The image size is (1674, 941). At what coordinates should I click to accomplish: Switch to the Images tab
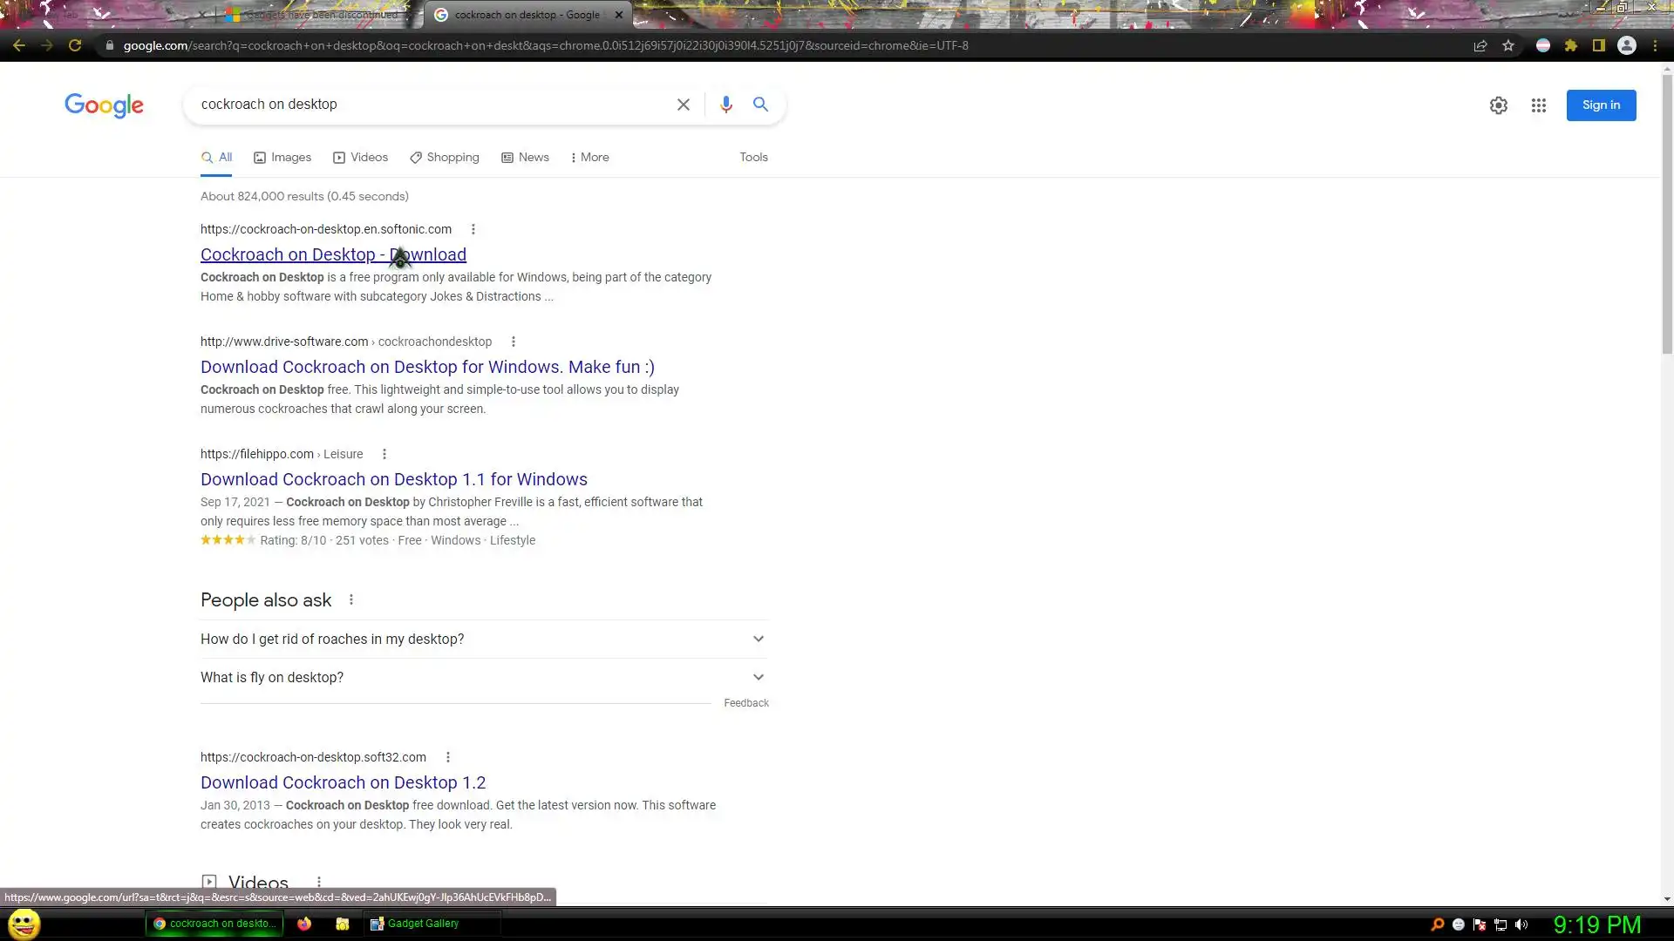click(282, 158)
